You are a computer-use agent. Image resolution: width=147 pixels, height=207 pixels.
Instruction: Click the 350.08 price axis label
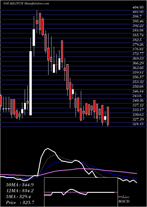point(138,86)
